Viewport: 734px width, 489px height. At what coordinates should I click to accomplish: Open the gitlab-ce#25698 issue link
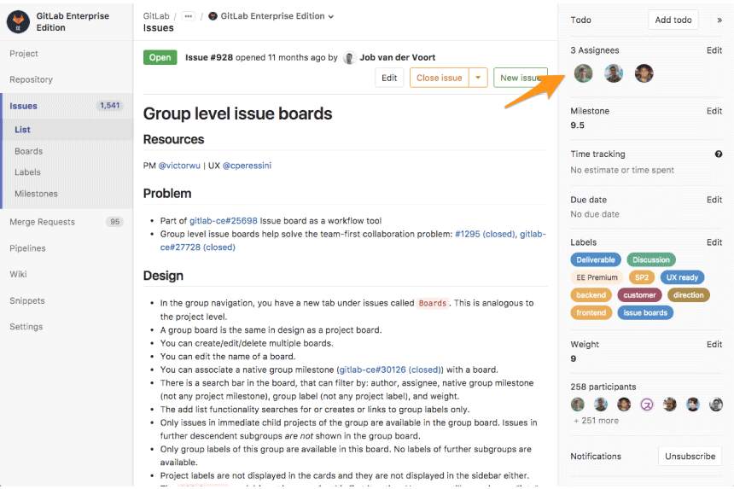coord(224,221)
